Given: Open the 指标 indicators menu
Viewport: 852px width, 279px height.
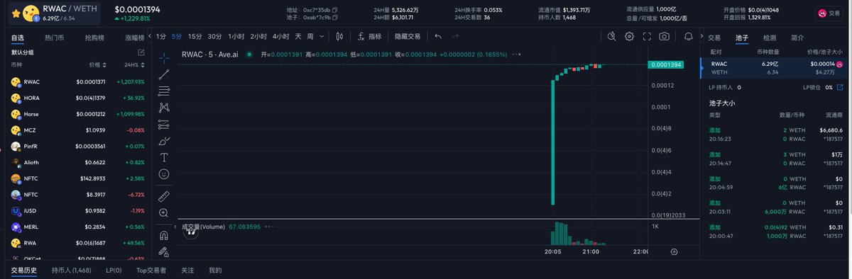Looking at the screenshot, I should click(370, 36).
